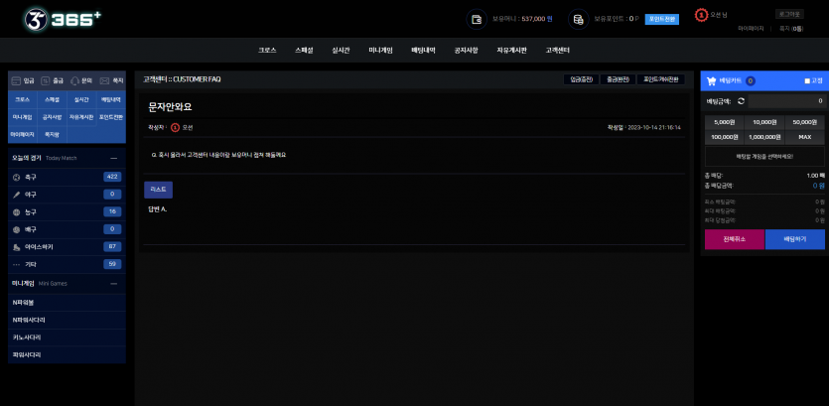Add 5,000원 to the bet amount
Screen dimensions: 829x406
tap(725, 122)
